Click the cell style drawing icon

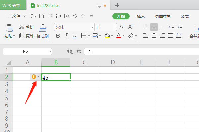click(95, 36)
